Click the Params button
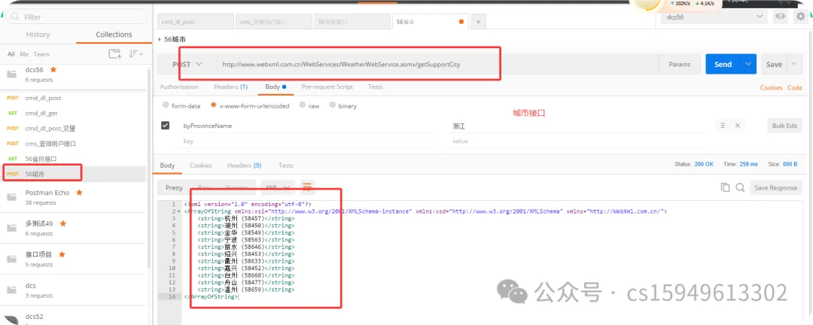 pyautogui.click(x=680, y=64)
